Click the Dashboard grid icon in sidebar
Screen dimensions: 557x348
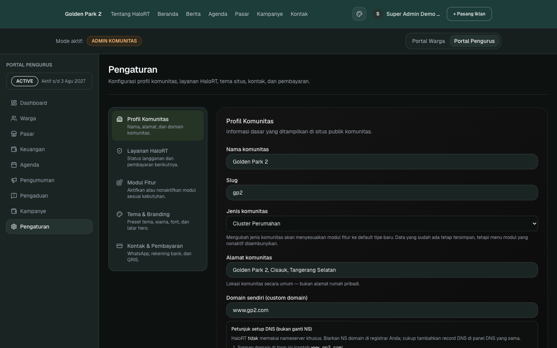tap(14, 103)
